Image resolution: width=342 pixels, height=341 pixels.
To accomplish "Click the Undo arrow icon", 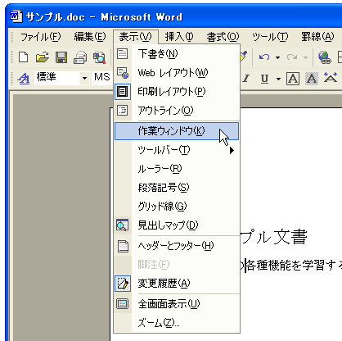I will (264, 57).
